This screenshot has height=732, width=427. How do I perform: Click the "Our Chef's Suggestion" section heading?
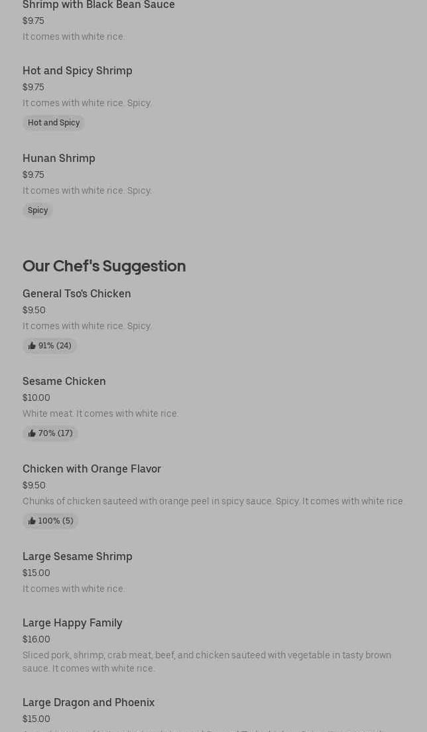104,266
